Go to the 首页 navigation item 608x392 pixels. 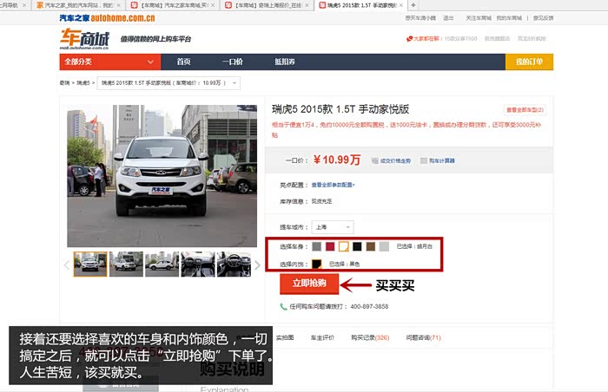tap(183, 62)
